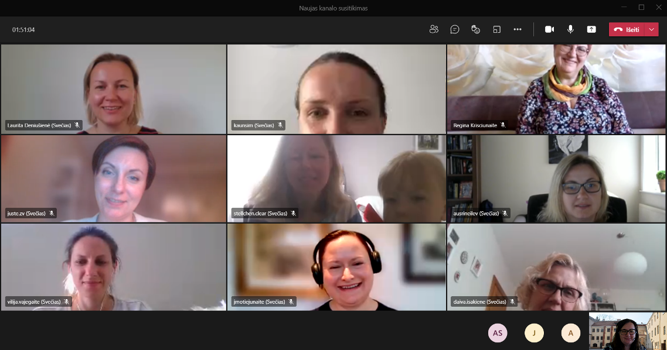Toggle the microphone mute
This screenshot has height=350, width=667.
(570, 29)
